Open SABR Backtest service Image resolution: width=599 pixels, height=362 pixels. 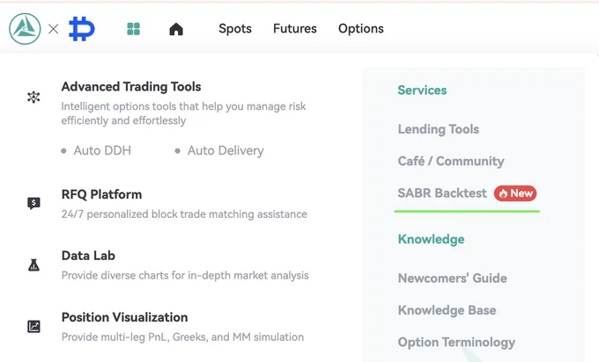(442, 193)
